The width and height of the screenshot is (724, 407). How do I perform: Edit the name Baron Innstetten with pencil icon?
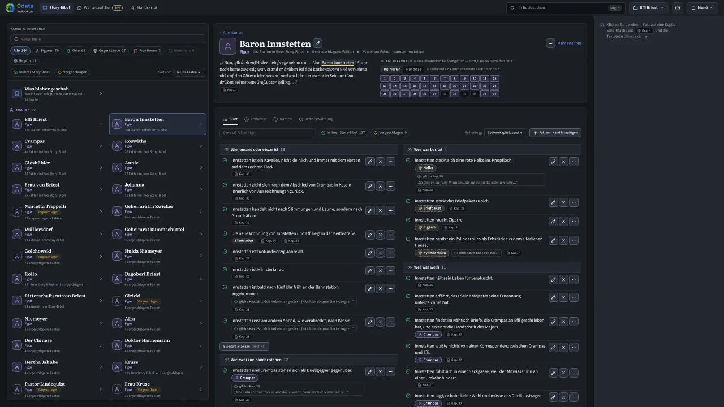click(x=318, y=44)
